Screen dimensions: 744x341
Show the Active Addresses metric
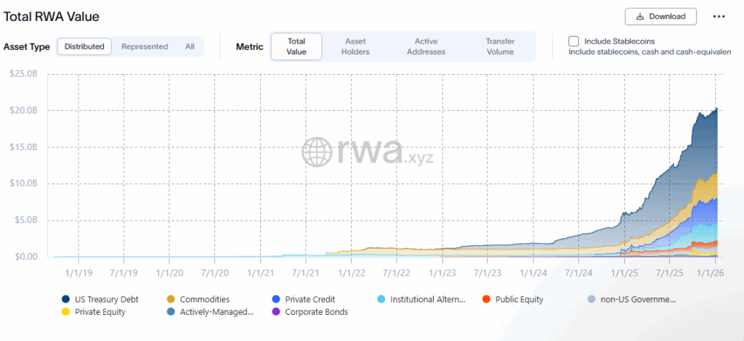pos(426,46)
